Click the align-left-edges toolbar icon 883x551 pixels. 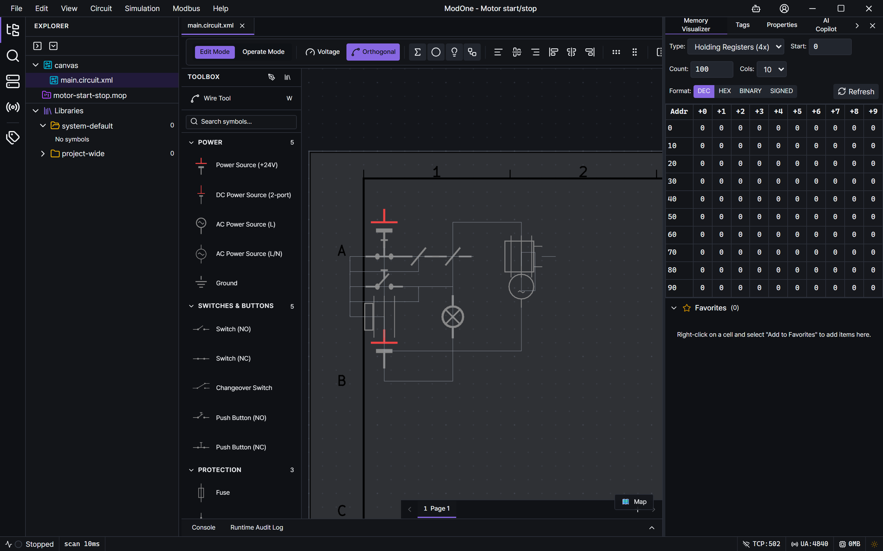click(x=553, y=52)
